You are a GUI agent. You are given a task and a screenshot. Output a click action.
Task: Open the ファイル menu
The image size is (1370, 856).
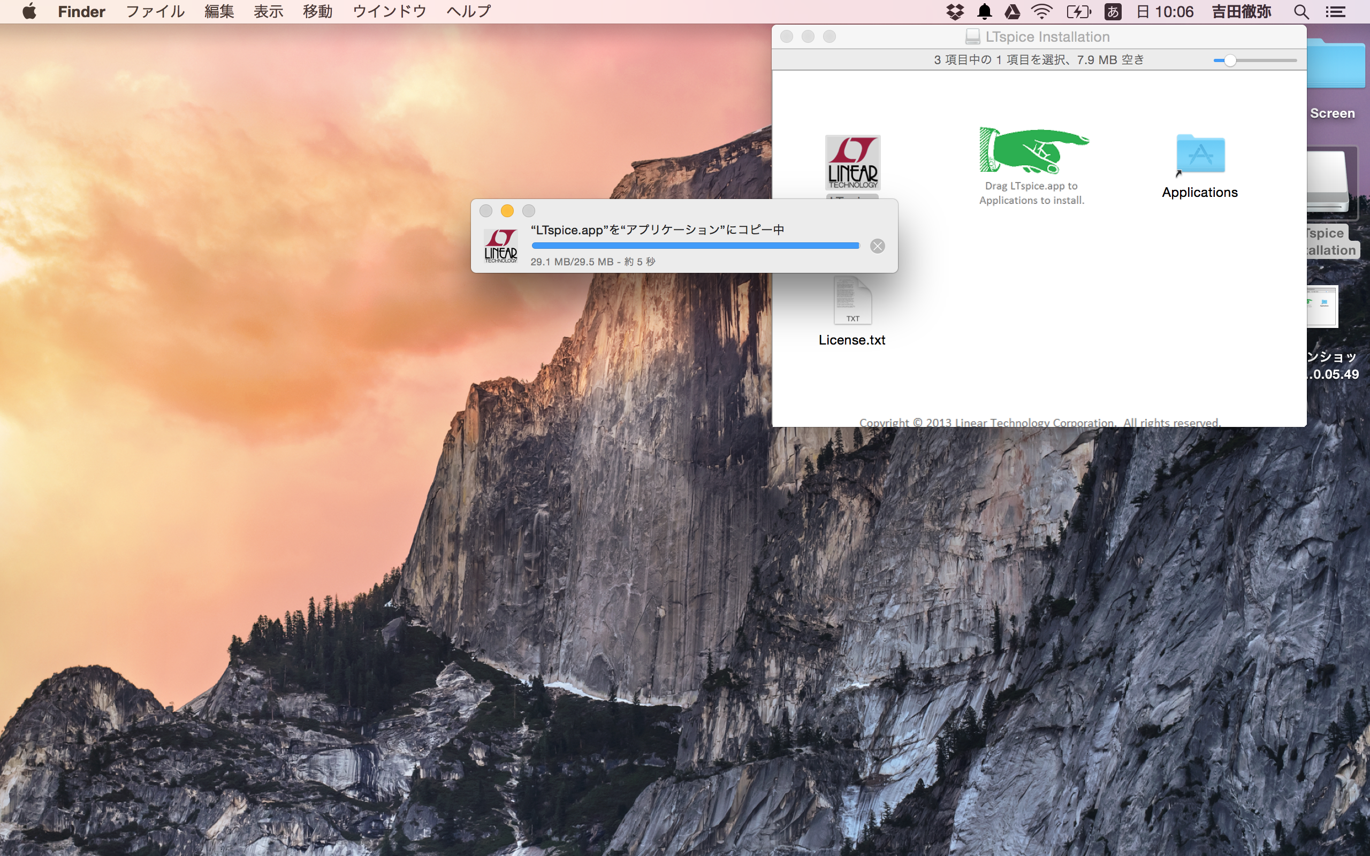155,12
